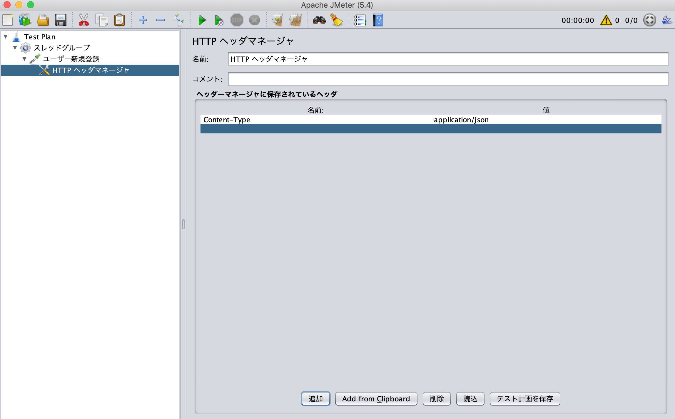Open the Function Helper list icon

click(x=360, y=20)
